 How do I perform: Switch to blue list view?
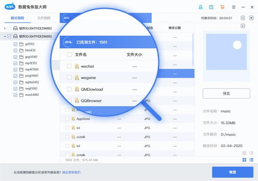point(251,160)
